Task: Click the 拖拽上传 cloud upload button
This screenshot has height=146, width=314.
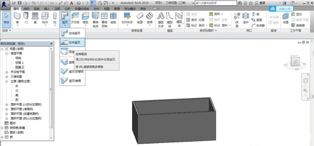Action: click(x=281, y=9)
